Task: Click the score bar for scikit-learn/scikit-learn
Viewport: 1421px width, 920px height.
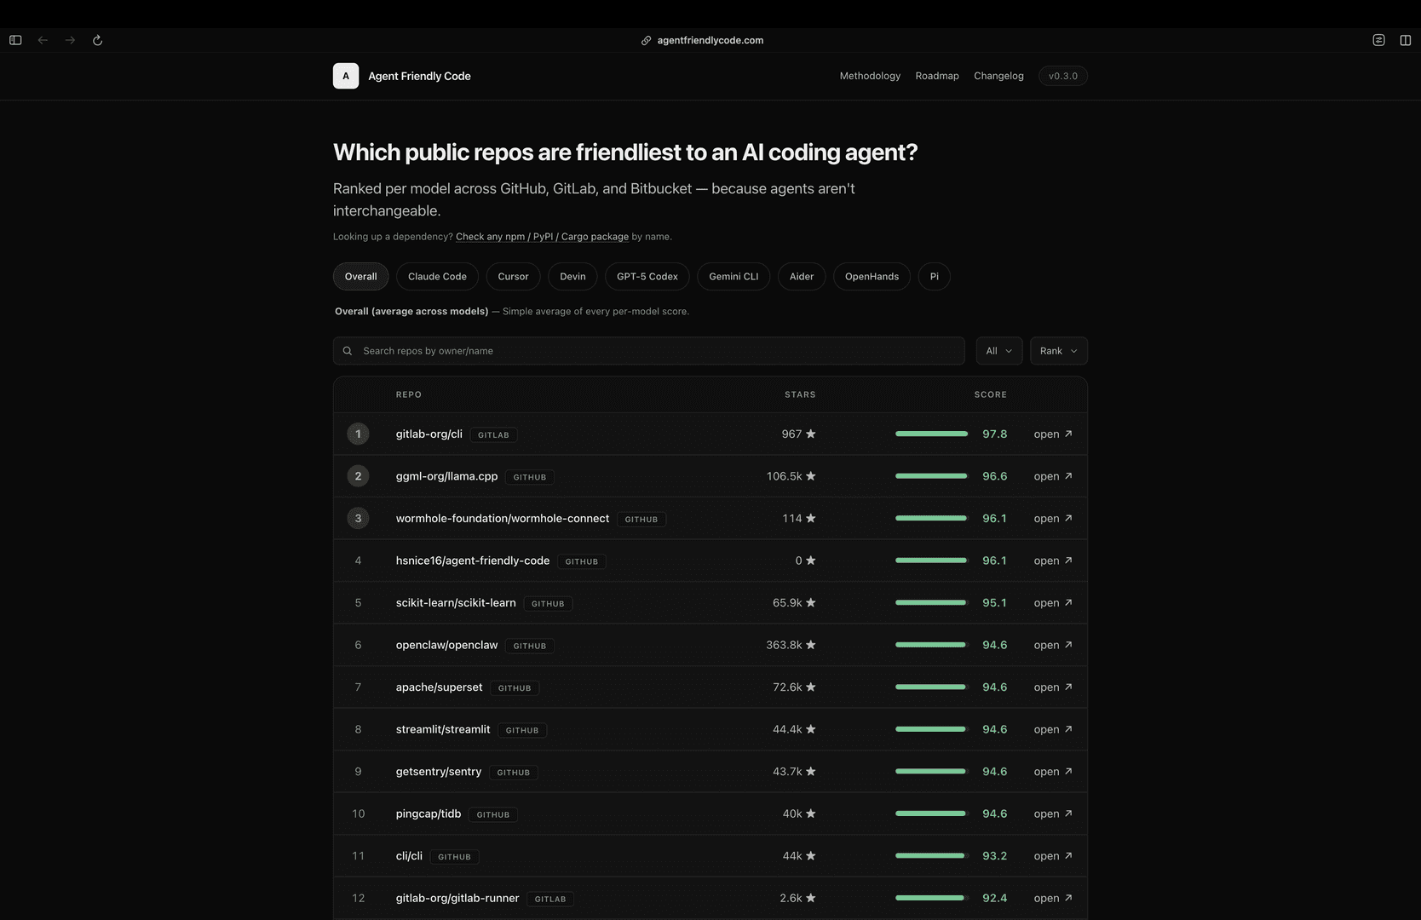Action: point(932,602)
